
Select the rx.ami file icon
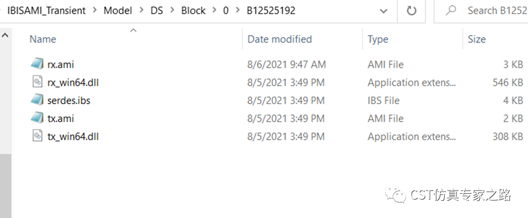37,64
